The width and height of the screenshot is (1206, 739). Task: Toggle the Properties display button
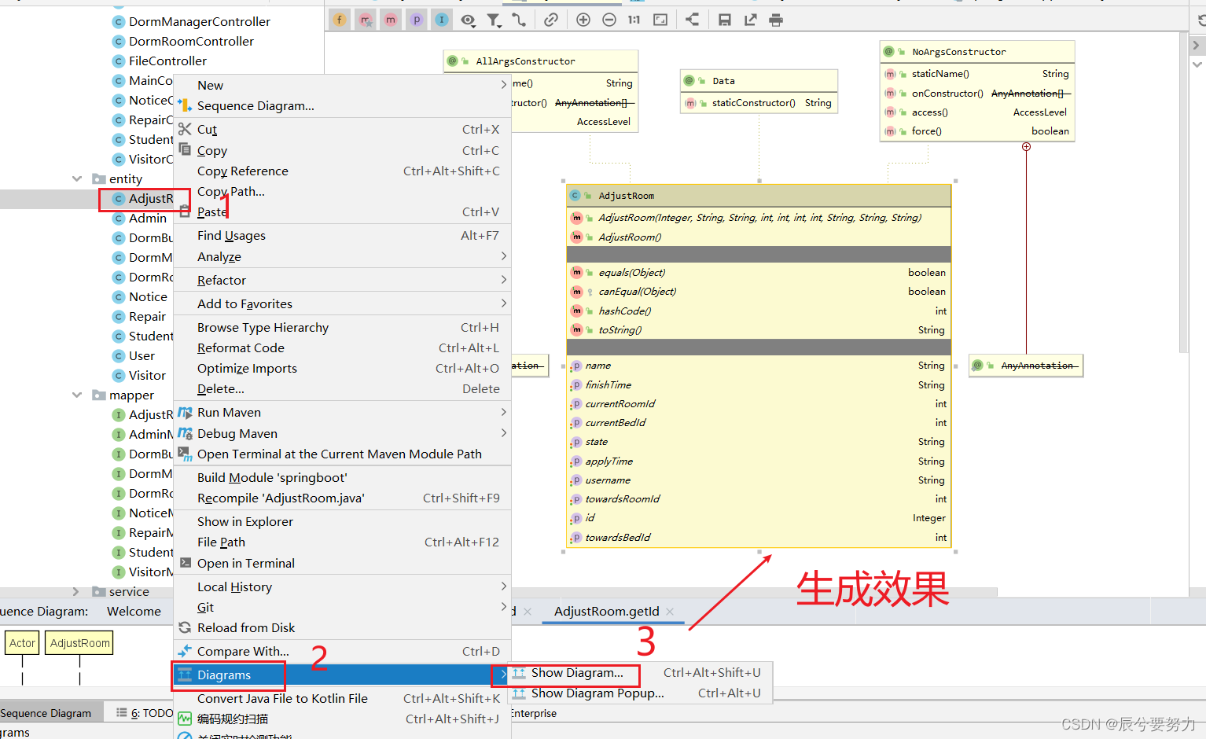coord(417,20)
